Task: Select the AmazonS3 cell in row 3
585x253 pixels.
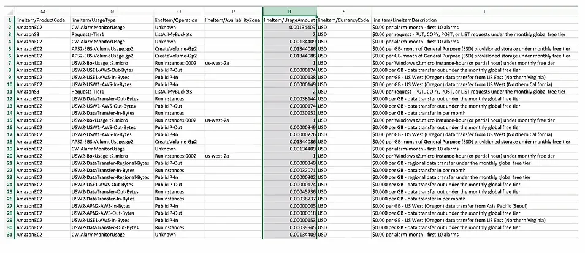Action: [x=42, y=34]
